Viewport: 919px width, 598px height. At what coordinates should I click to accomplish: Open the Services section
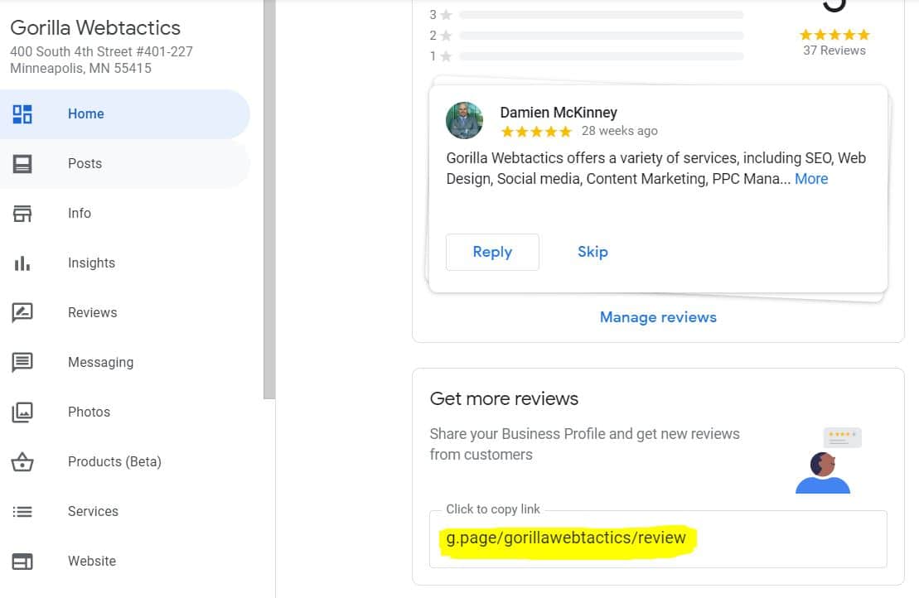pos(125,512)
